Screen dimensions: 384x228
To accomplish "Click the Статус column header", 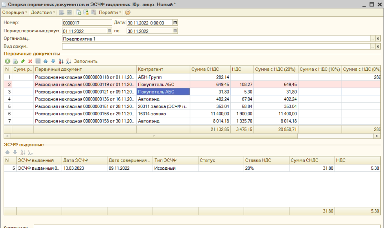I will point(221,160).
